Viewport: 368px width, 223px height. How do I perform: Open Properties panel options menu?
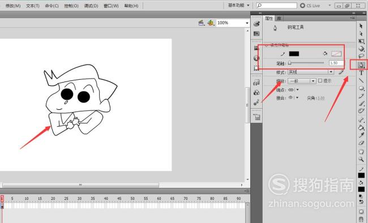point(352,18)
